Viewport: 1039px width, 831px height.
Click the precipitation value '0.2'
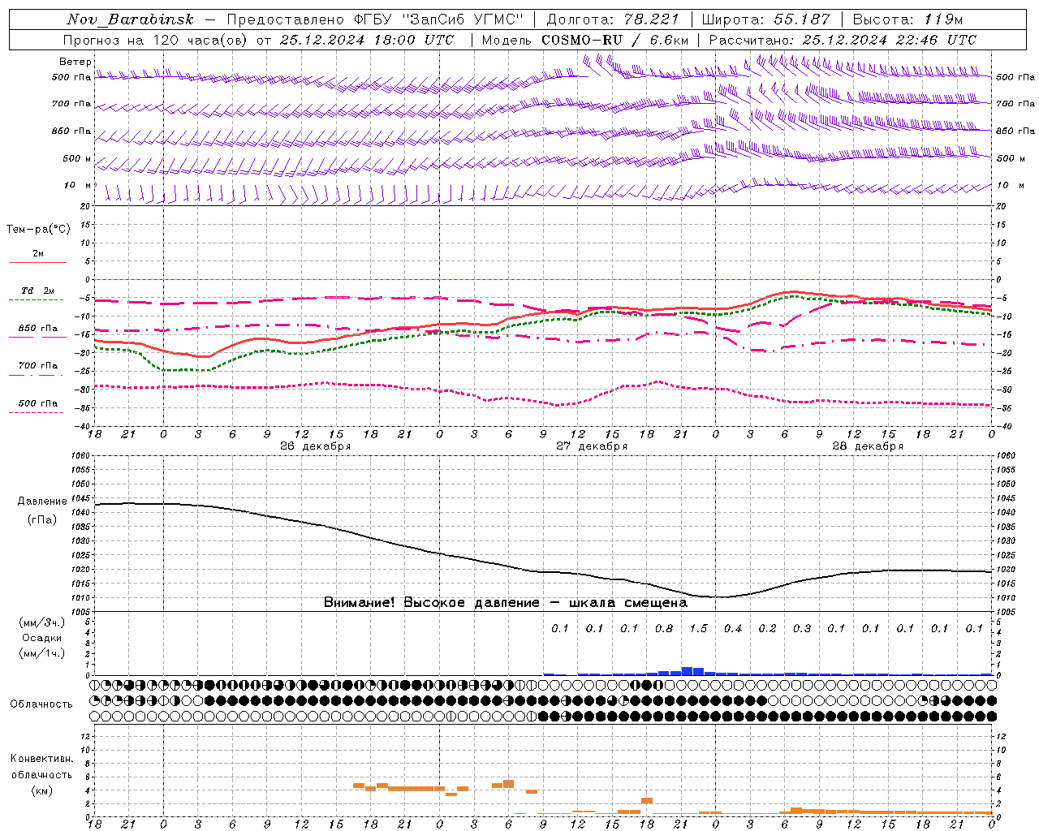[767, 629]
